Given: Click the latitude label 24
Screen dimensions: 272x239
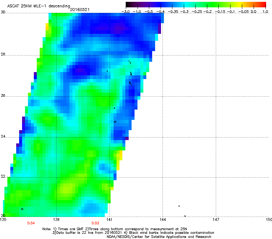Looking at the screenshot, I should point(3,136).
